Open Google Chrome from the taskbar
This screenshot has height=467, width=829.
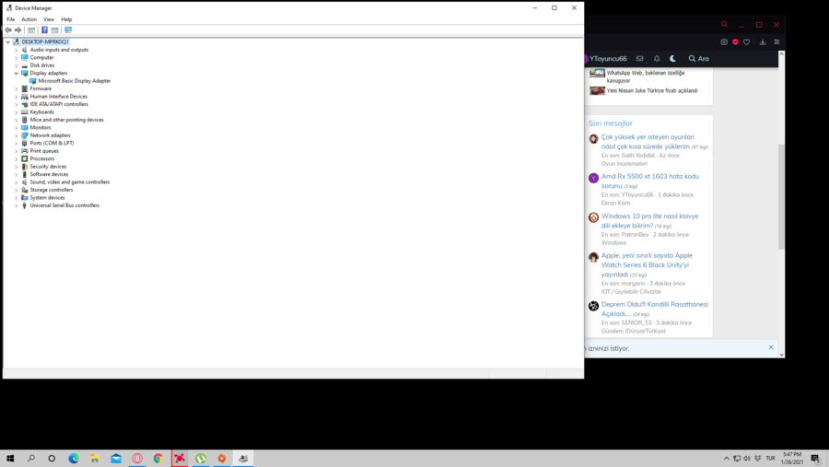(158, 459)
